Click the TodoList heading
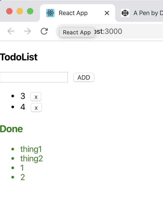The image size is (163, 217). pyautogui.click(x=19, y=57)
